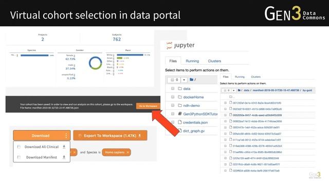Check the box for file starting 0012d2af
329x185 pixels.
(225, 103)
